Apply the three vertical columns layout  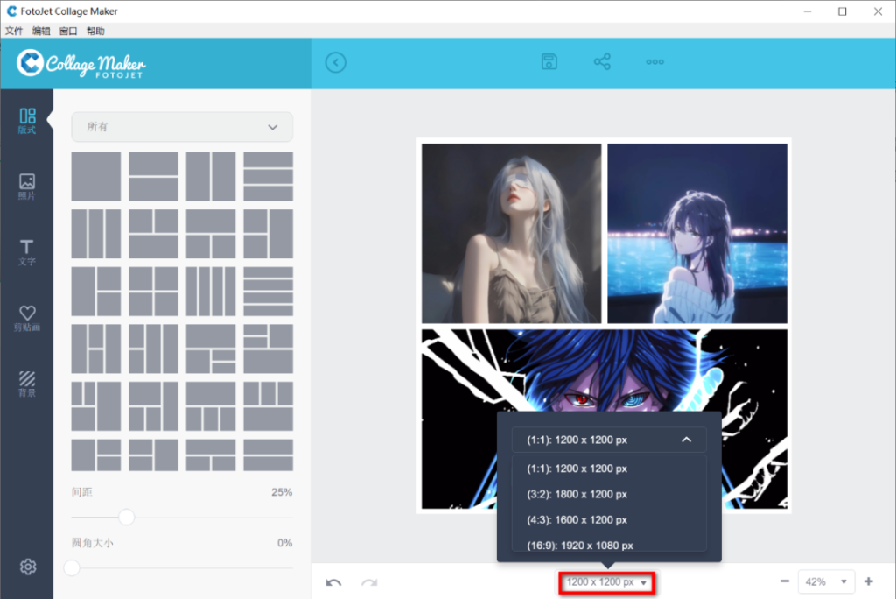pos(96,234)
